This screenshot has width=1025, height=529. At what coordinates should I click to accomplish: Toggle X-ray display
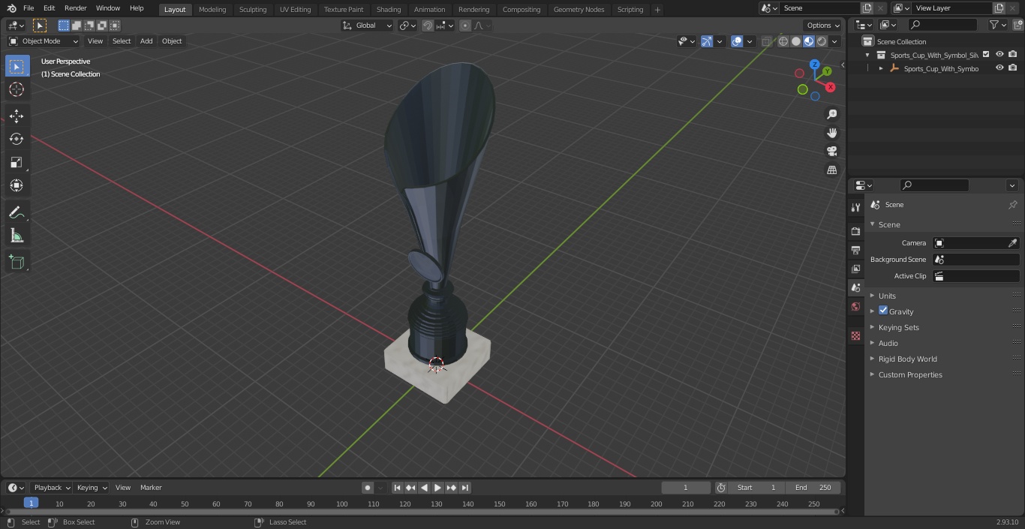click(x=766, y=41)
